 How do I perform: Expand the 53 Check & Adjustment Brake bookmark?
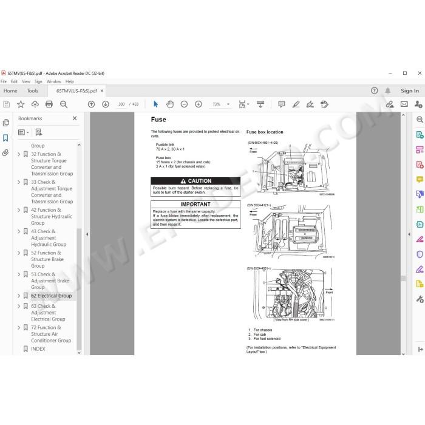click(19, 274)
